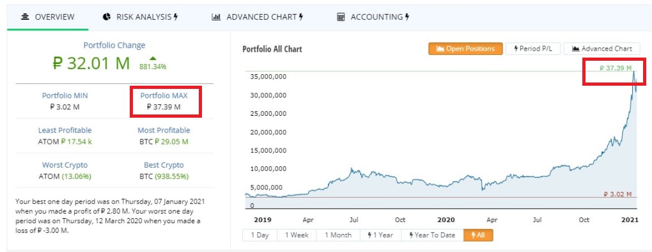Set the chart range to 1 Month

tap(338, 235)
